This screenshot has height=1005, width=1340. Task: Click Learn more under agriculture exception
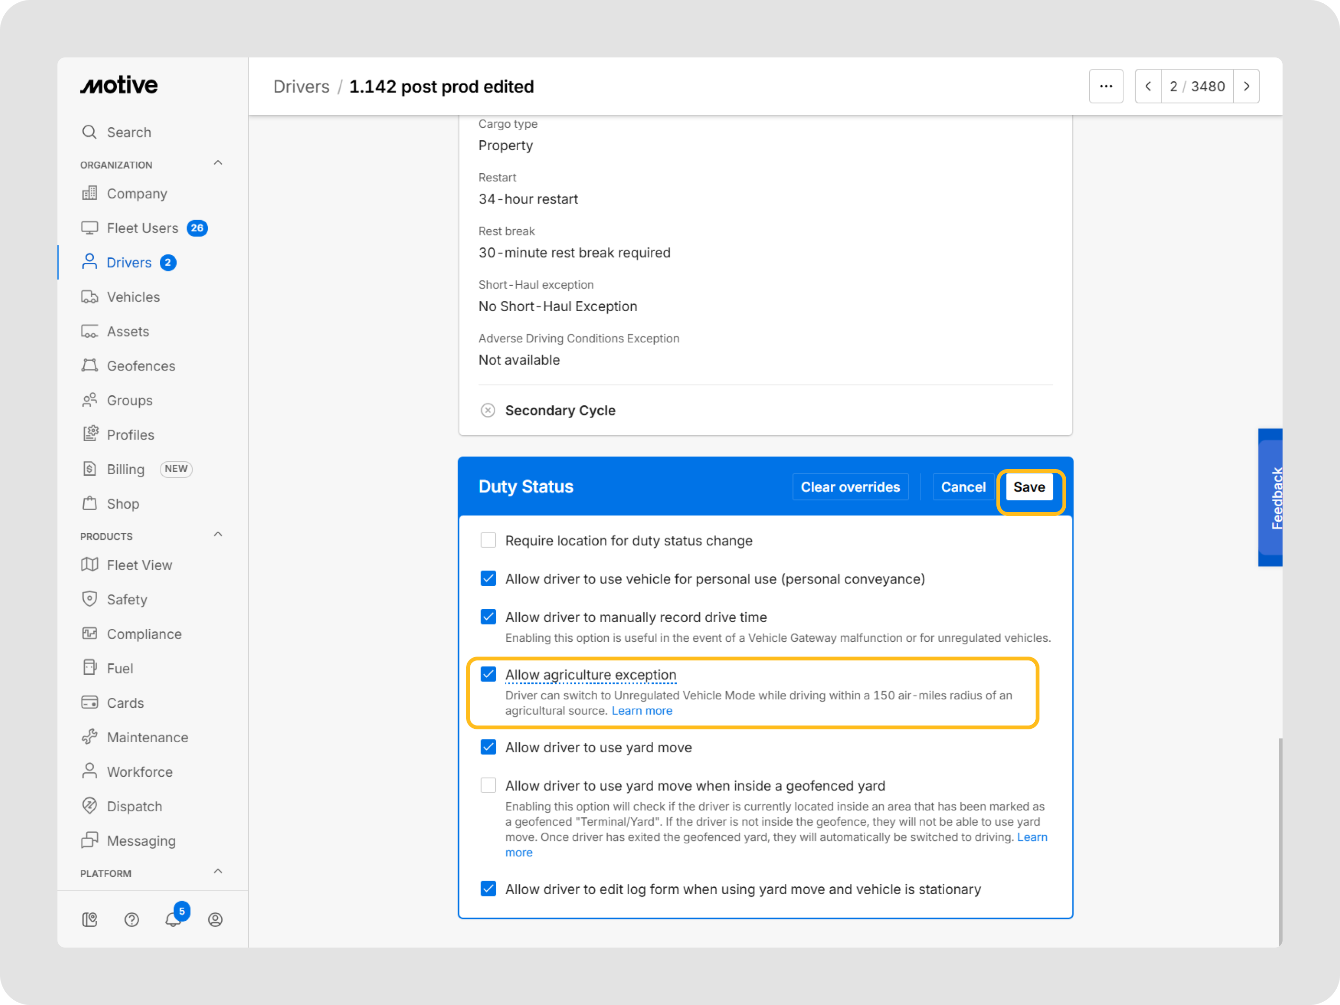pos(642,711)
